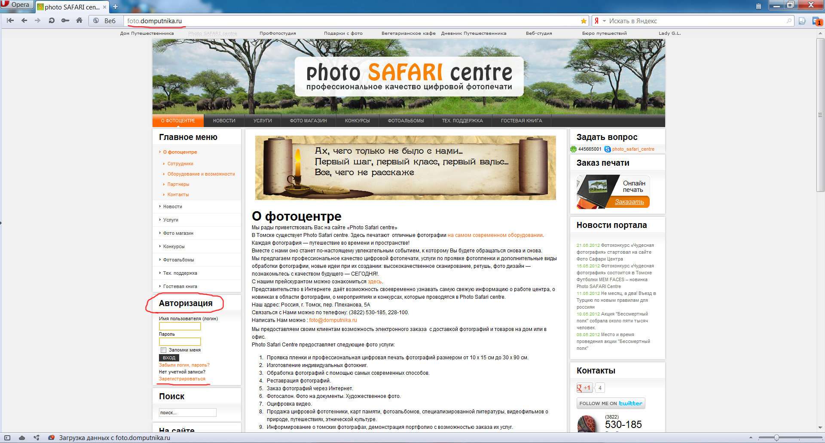Screen dimensions: 825x443
Task: Open Партнеры in main menu
Action: pyautogui.click(x=178, y=184)
